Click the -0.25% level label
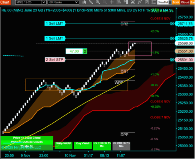 pyautogui.click(x=155, y=129)
